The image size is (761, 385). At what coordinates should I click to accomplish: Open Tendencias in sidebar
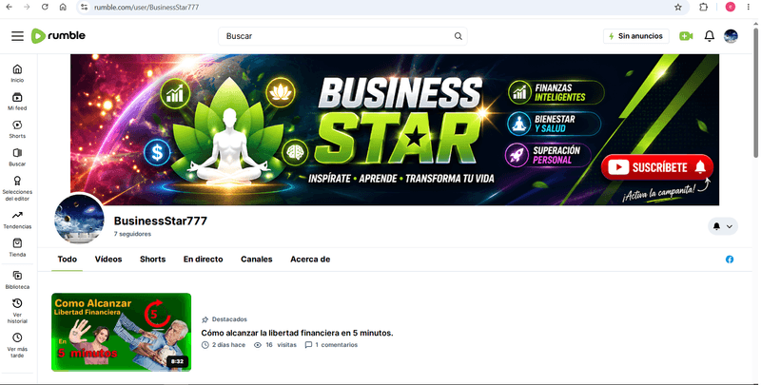(x=17, y=220)
